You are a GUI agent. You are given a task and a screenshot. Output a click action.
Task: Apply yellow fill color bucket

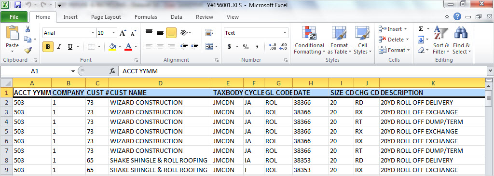tap(112, 47)
